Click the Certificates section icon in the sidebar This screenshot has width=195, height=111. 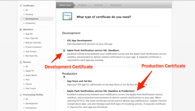(21, 6)
